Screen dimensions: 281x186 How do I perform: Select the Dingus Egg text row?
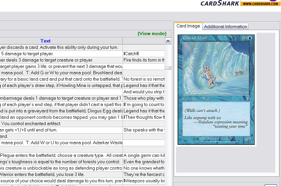point(61,111)
